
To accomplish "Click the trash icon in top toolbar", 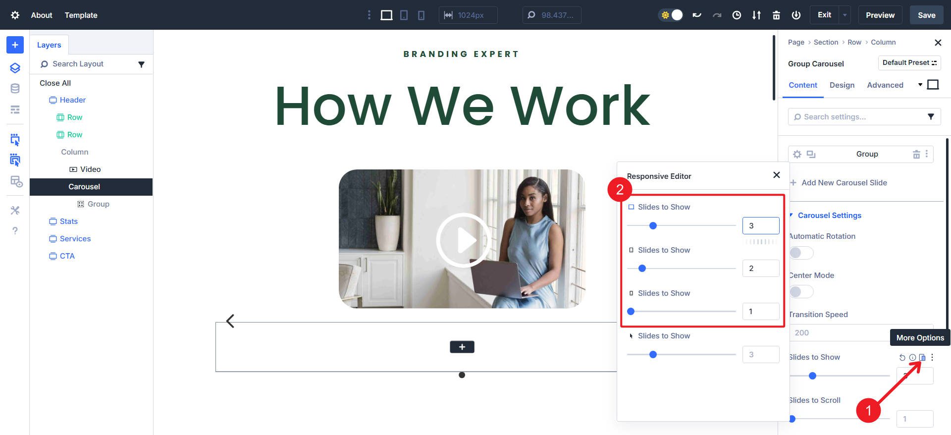I will [776, 15].
